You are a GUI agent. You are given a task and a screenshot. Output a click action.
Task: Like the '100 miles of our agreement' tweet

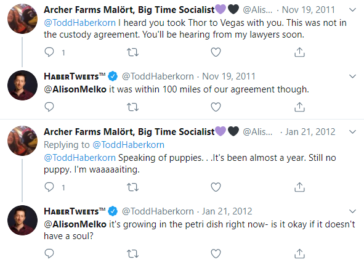click(x=216, y=107)
